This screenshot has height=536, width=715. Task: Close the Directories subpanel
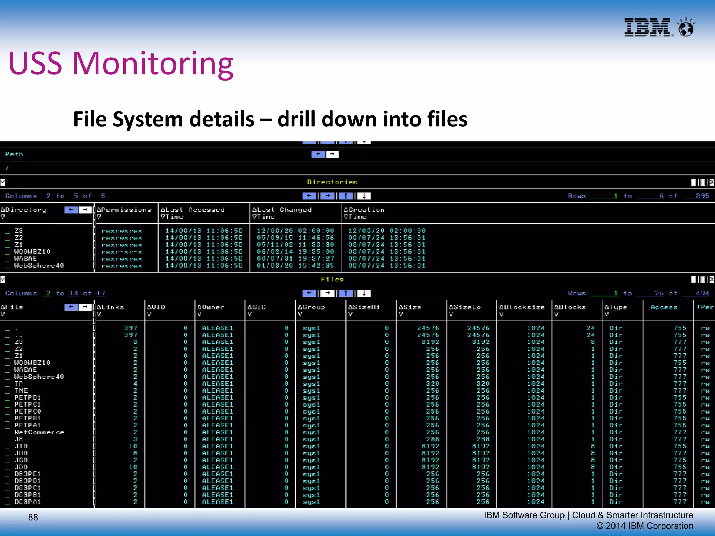pyautogui.click(x=712, y=182)
